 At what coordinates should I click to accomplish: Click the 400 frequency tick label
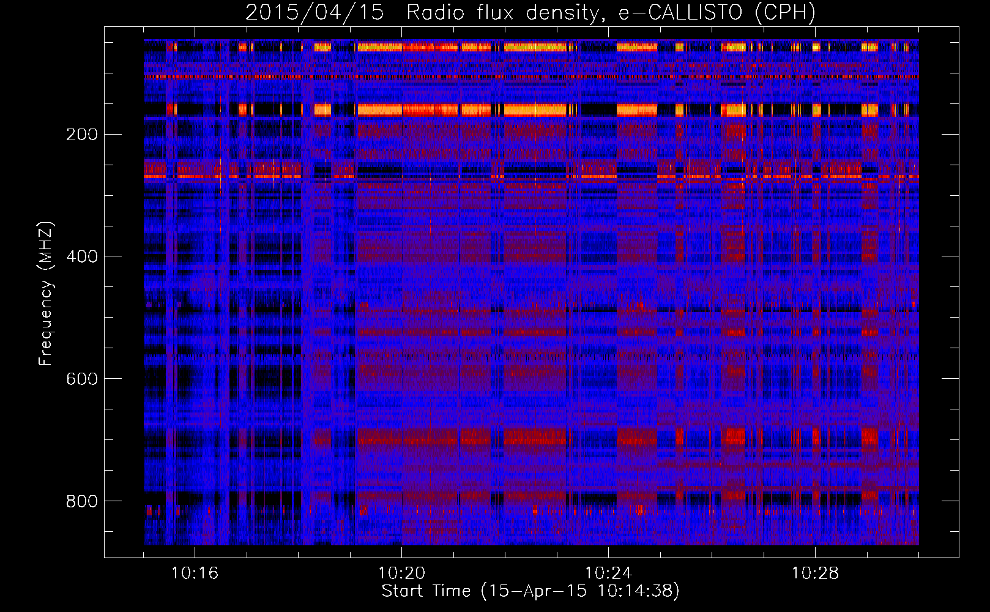click(x=82, y=256)
